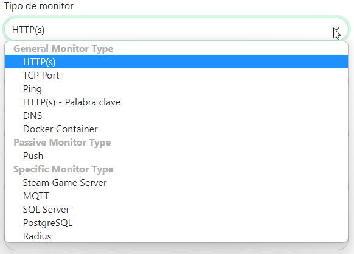Click the Specific Monitor Type group header
Screen dimensions: 354x254
click(x=63, y=169)
